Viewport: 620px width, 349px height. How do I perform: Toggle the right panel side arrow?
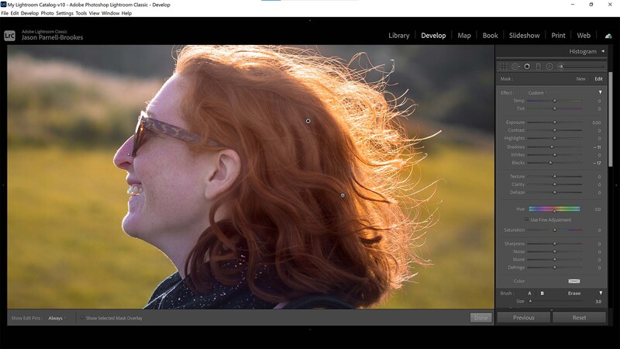click(616, 185)
